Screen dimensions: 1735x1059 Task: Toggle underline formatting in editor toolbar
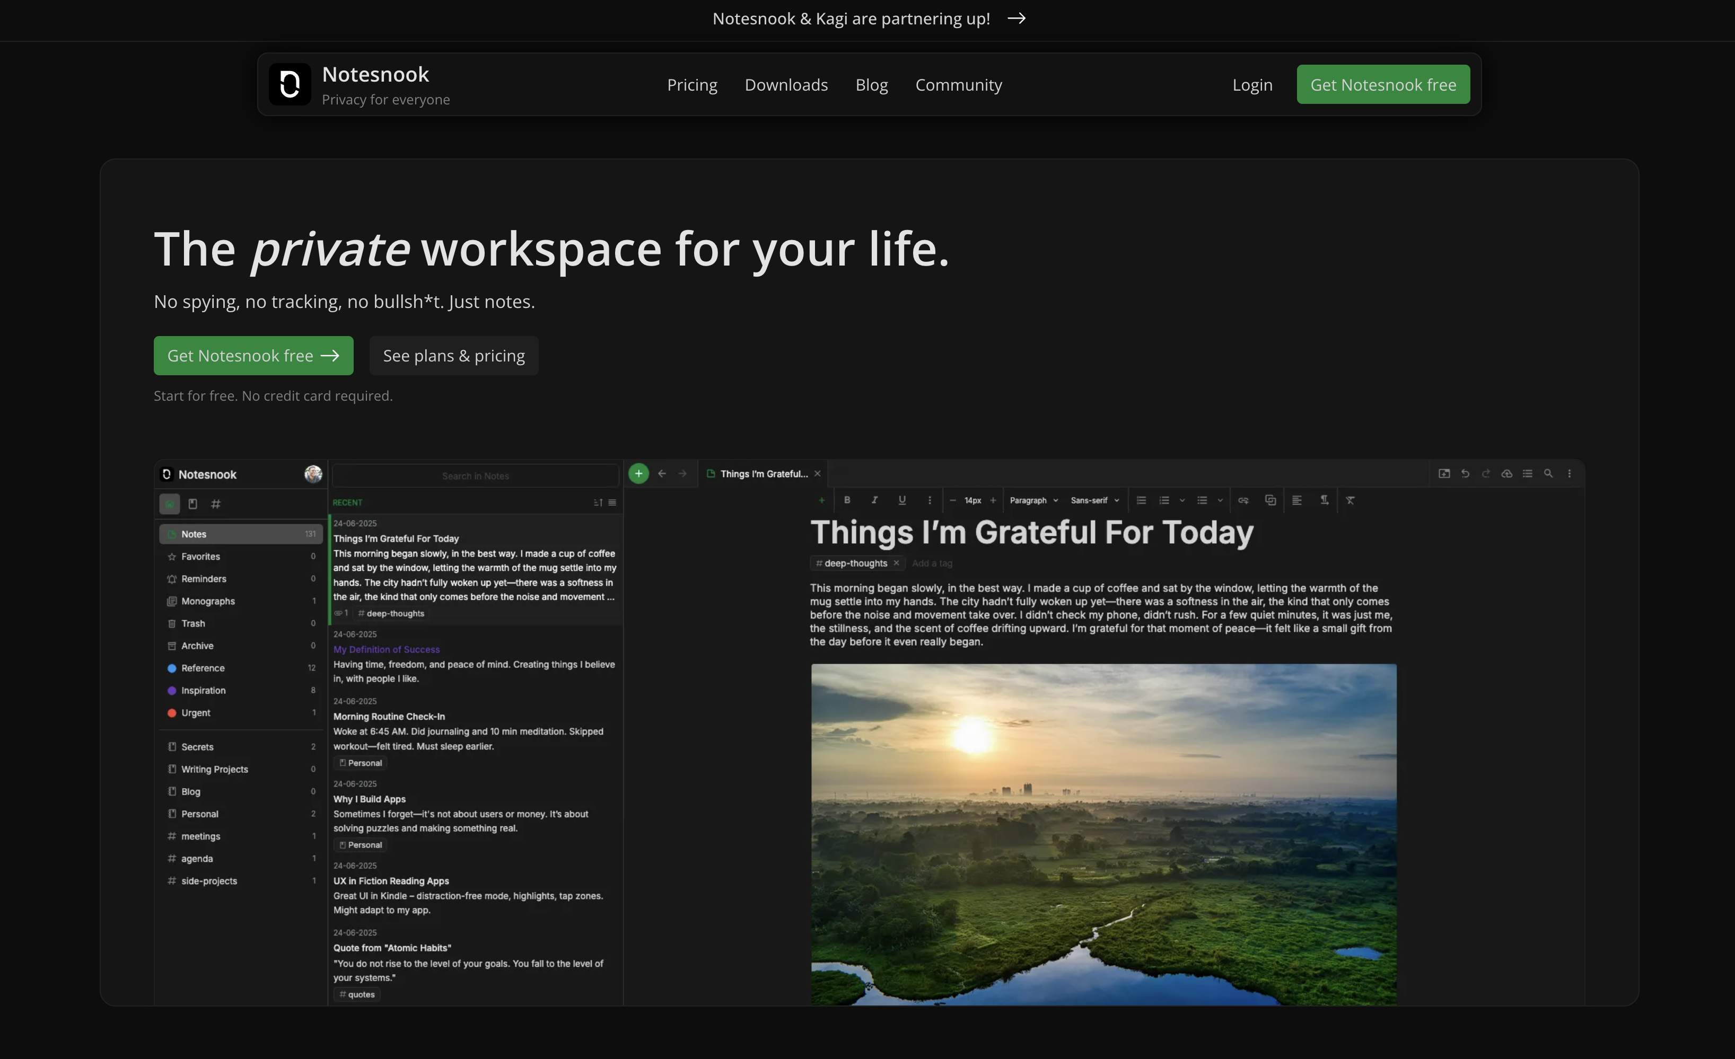click(902, 500)
